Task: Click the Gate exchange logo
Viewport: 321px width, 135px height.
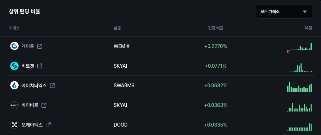Action: pyautogui.click(x=14, y=46)
